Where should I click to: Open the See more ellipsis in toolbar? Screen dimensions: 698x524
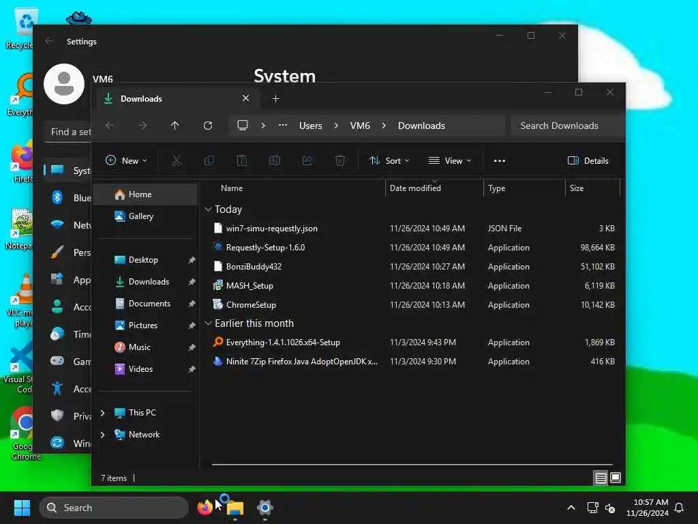[500, 161]
